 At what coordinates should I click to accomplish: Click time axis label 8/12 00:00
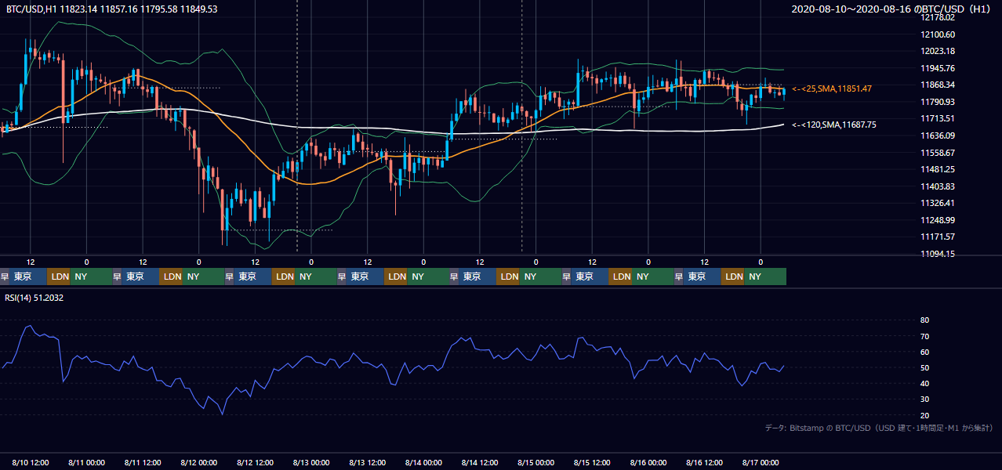pyautogui.click(x=199, y=462)
